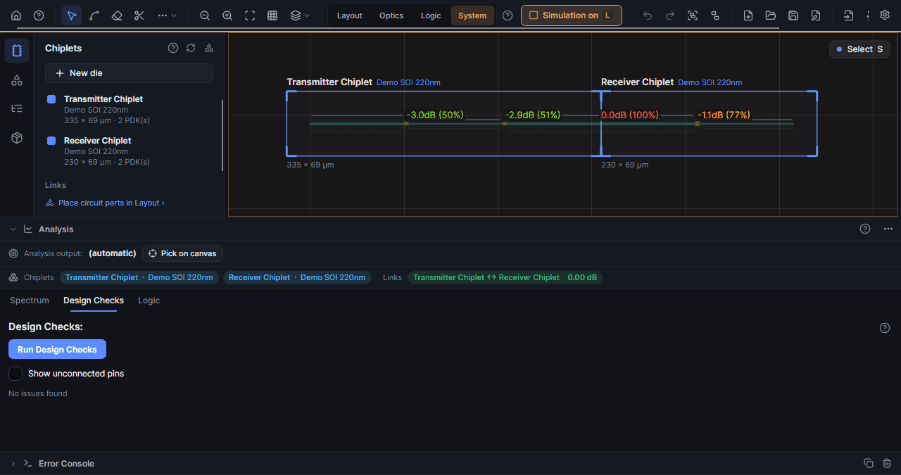Screen dimensions: 901x475
Task: Open the 3D box icon in sidebar
Action: pyautogui.click(x=17, y=138)
